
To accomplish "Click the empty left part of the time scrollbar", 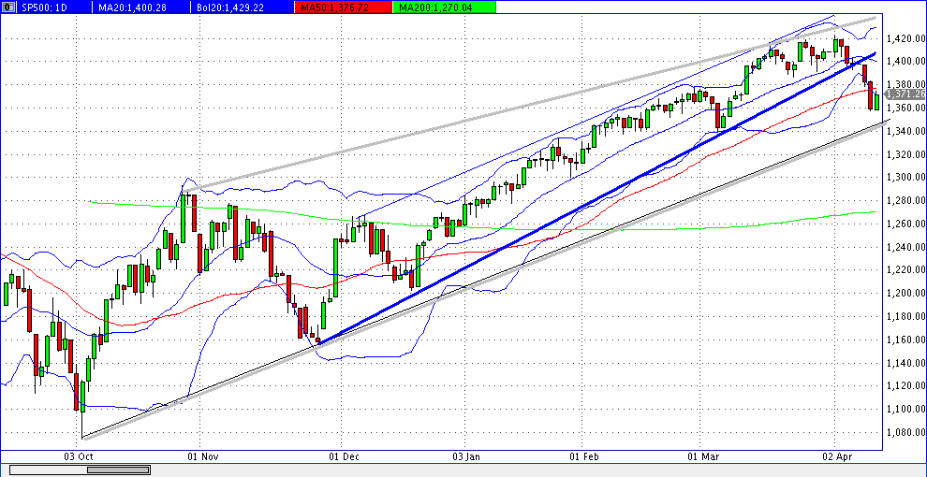I will pyautogui.click(x=49, y=470).
